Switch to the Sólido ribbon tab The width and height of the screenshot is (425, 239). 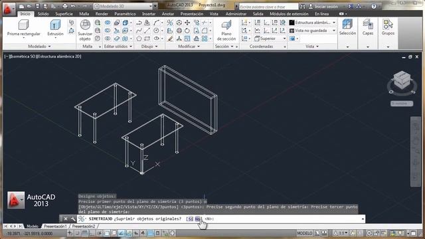(x=42, y=13)
